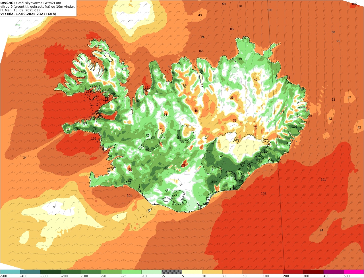Click the '-1' value north of Westfjords
The width and height of the screenshot is (364, 278).
[x=129, y=21]
